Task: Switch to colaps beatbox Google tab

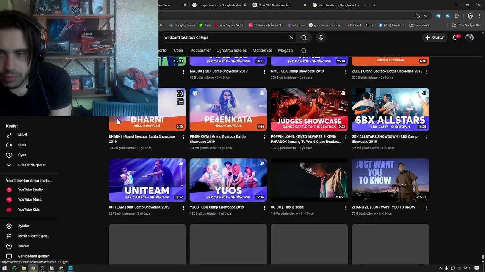Action: (x=220, y=5)
